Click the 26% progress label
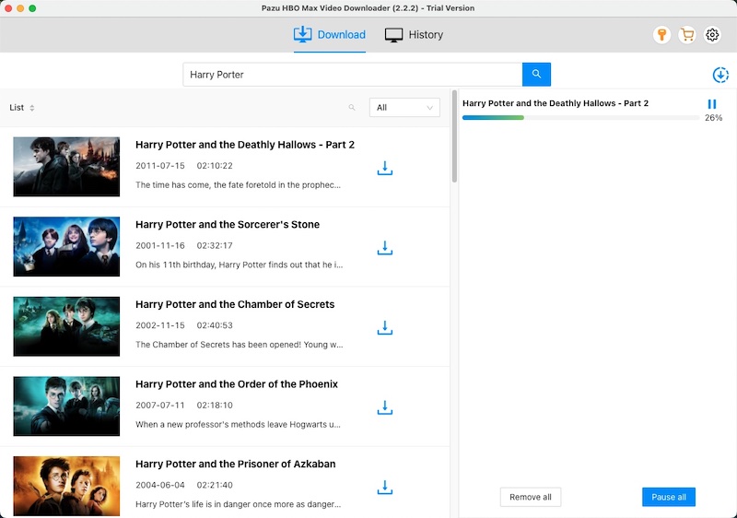The height and width of the screenshot is (518, 737). [x=713, y=118]
